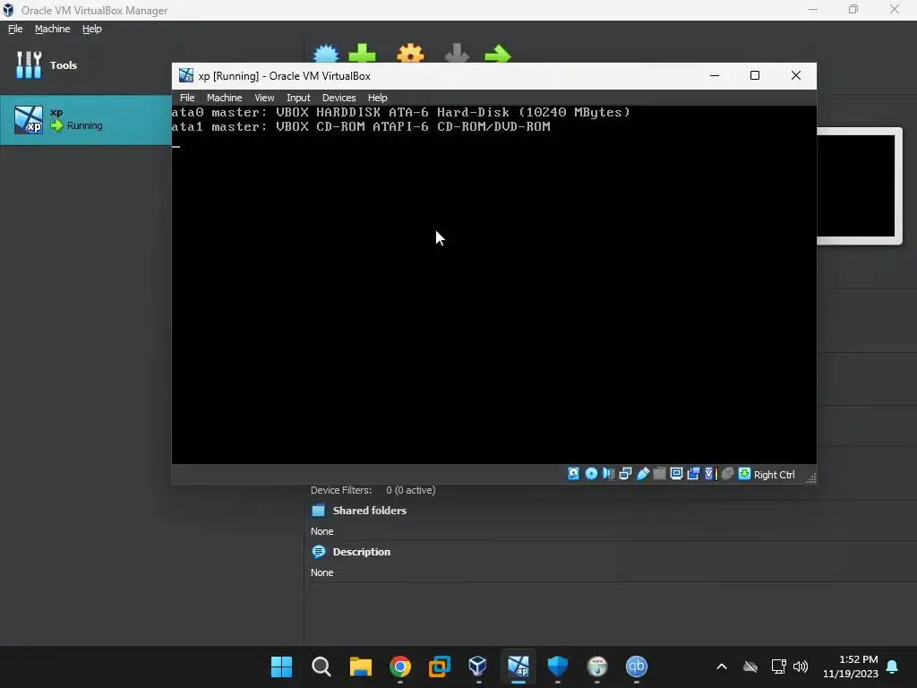Open the Devices menu
The width and height of the screenshot is (917, 688).
pos(339,98)
